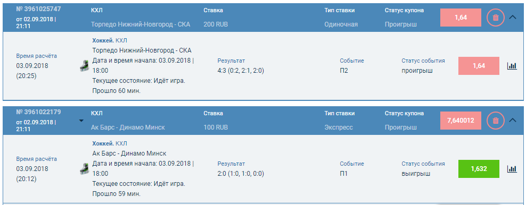Screen dimensions: 526x205
Task: Collapse coupon 3961025747 using chevron
Action: point(513,18)
